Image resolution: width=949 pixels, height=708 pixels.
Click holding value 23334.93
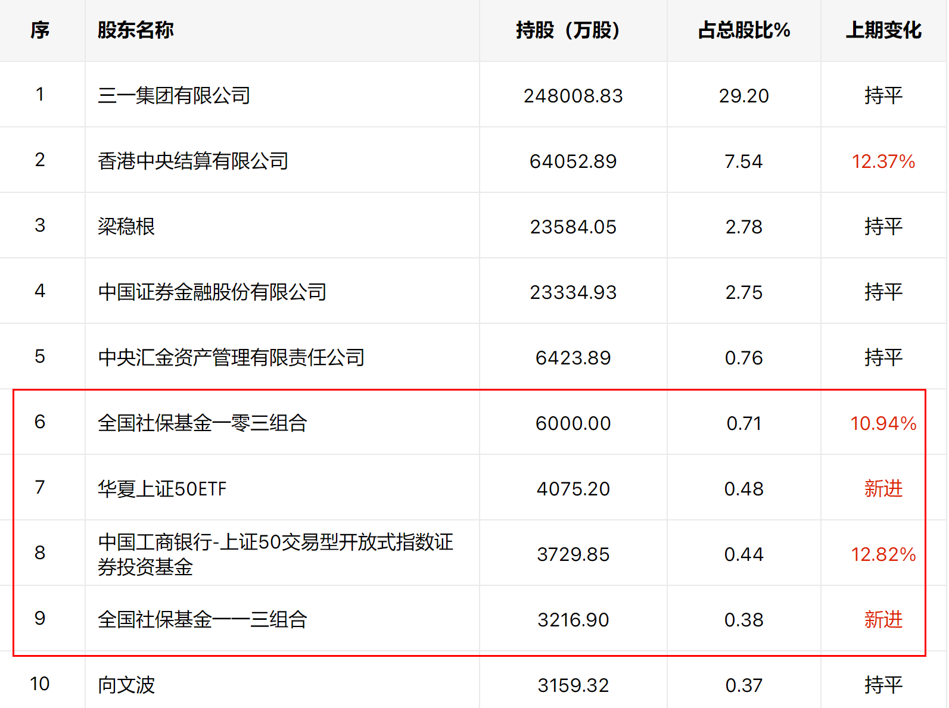573,292
